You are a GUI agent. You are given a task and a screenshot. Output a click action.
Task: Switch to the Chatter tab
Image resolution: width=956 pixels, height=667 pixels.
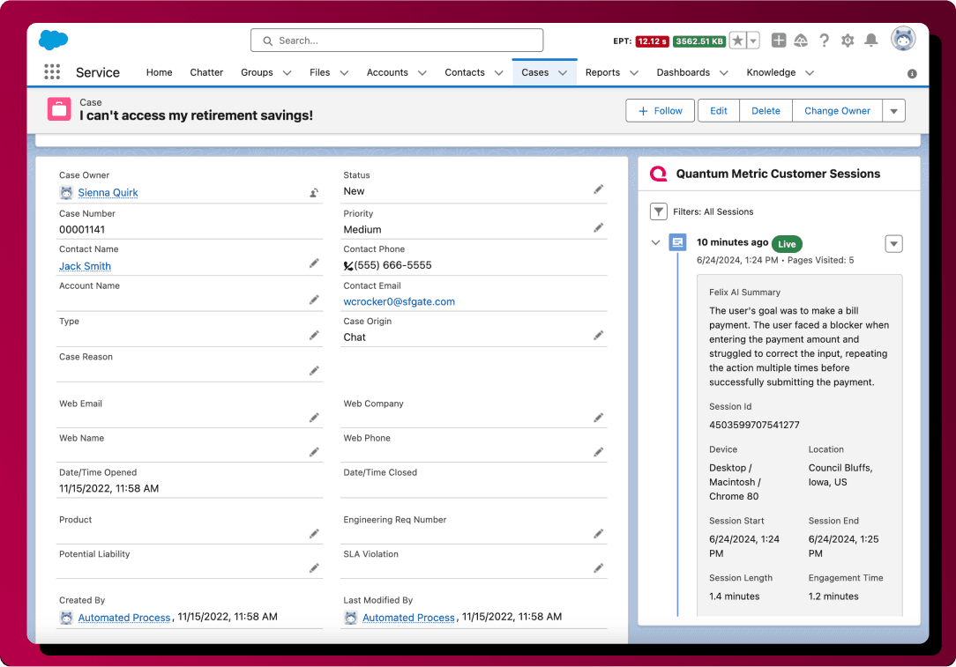click(206, 72)
